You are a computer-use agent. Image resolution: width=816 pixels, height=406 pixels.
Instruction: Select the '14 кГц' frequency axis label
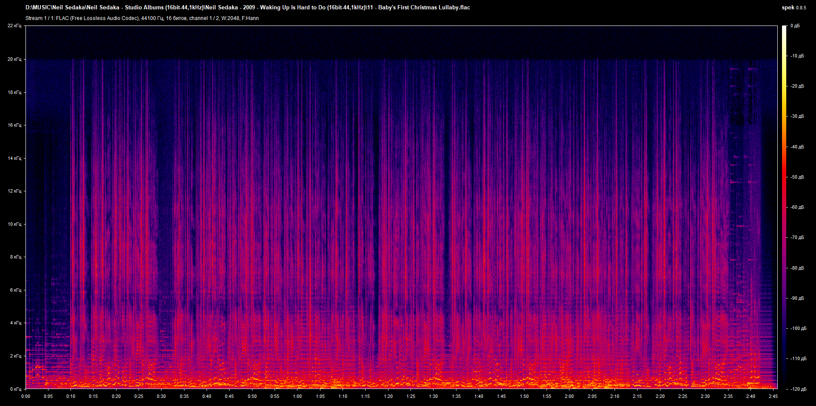point(14,158)
